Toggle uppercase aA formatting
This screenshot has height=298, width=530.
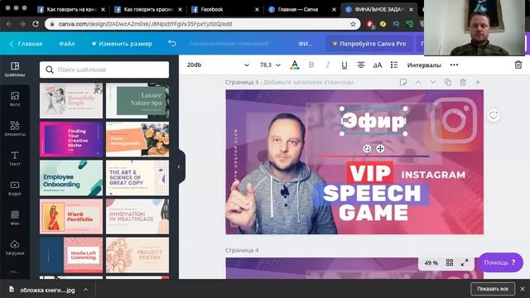[378, 65]
